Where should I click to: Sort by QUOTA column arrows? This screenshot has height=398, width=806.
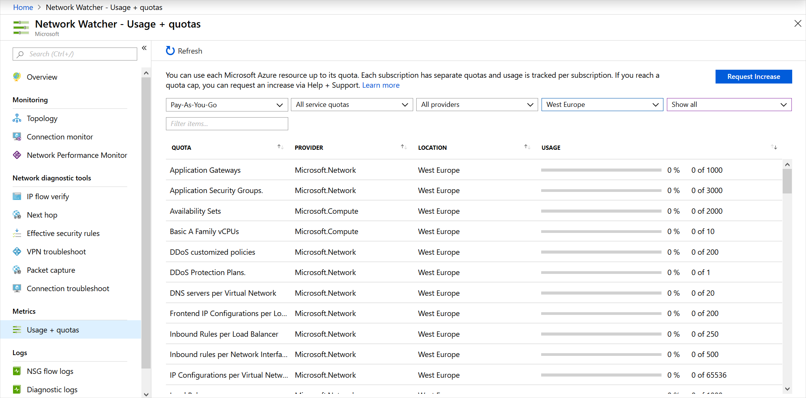(280, 147)
